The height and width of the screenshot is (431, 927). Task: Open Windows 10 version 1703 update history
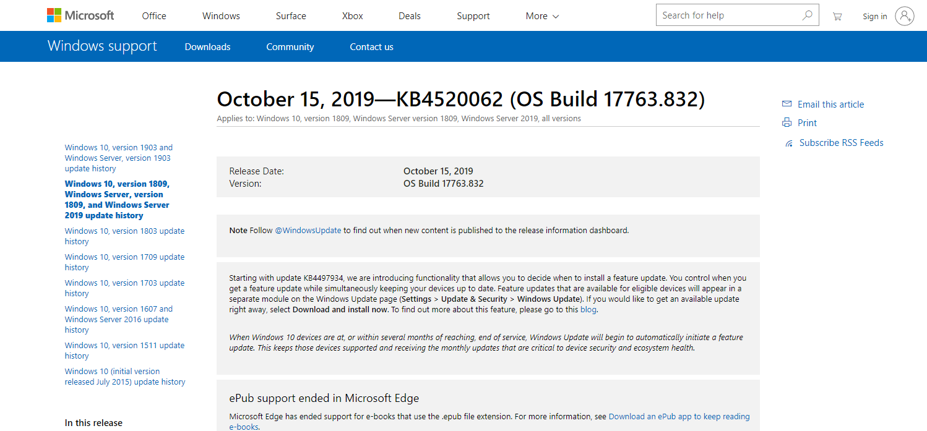[x=124, y=288]
